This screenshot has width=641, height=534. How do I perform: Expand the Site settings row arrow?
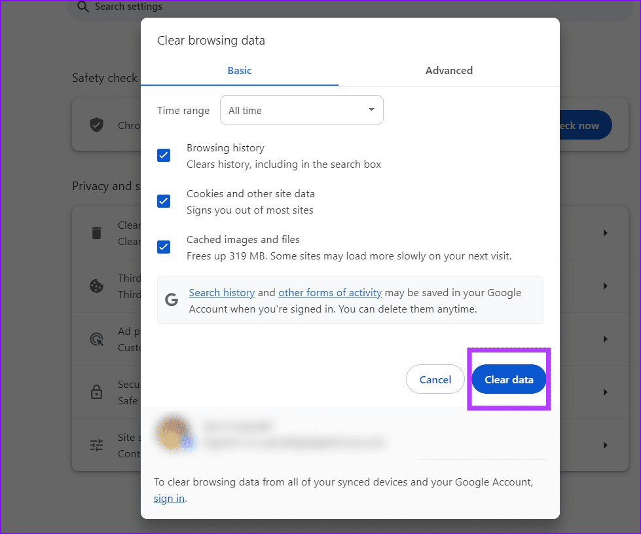pyautogui.click(x=606, y=445)
